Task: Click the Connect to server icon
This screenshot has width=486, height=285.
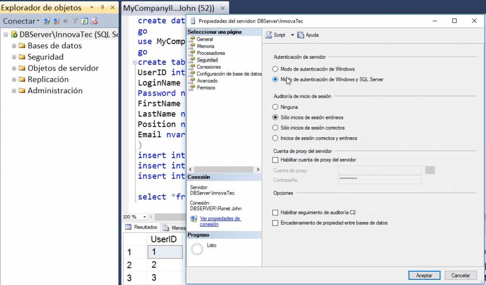Action: (45, 21)
